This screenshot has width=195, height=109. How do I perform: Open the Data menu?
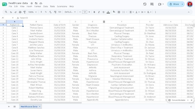tap(45, 7)
